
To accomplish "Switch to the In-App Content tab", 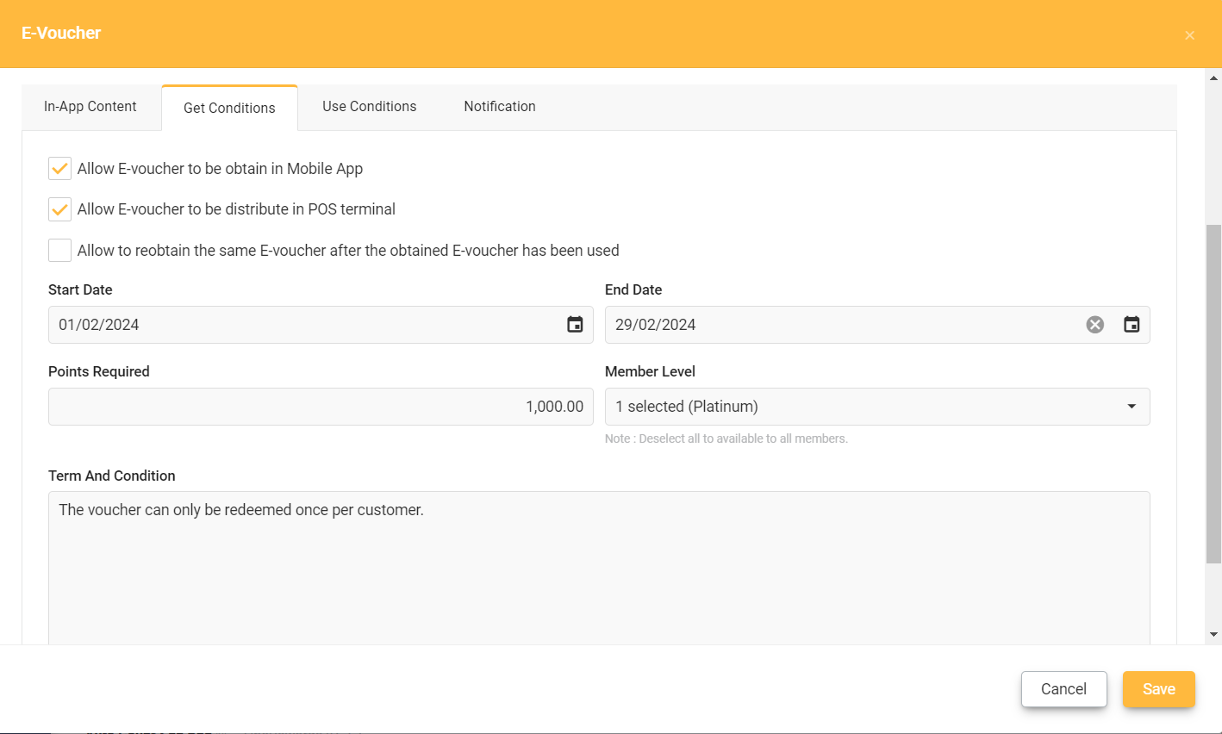I will tap(90, 106).
